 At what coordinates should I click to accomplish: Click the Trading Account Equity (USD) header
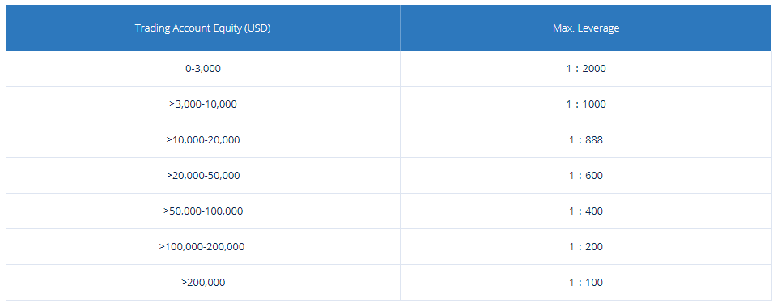tap(202, 28)
